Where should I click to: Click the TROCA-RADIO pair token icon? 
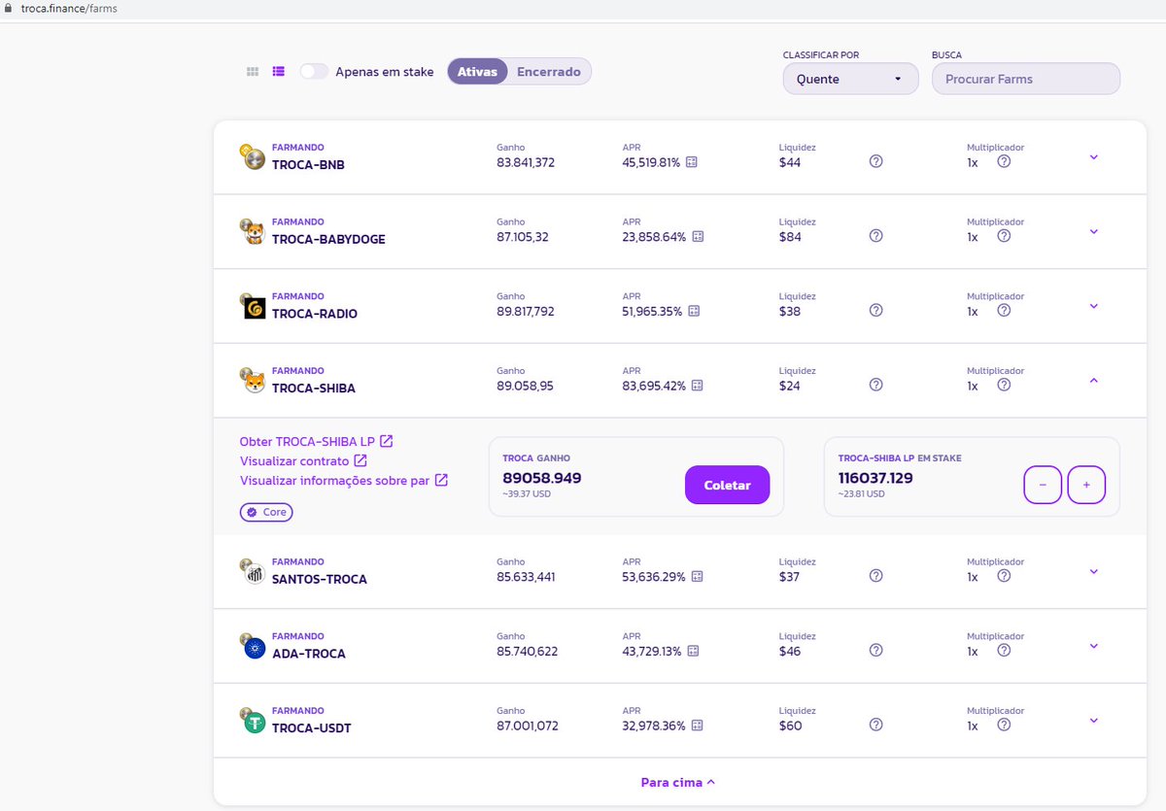pyautogui.click(x=253, y=306)
